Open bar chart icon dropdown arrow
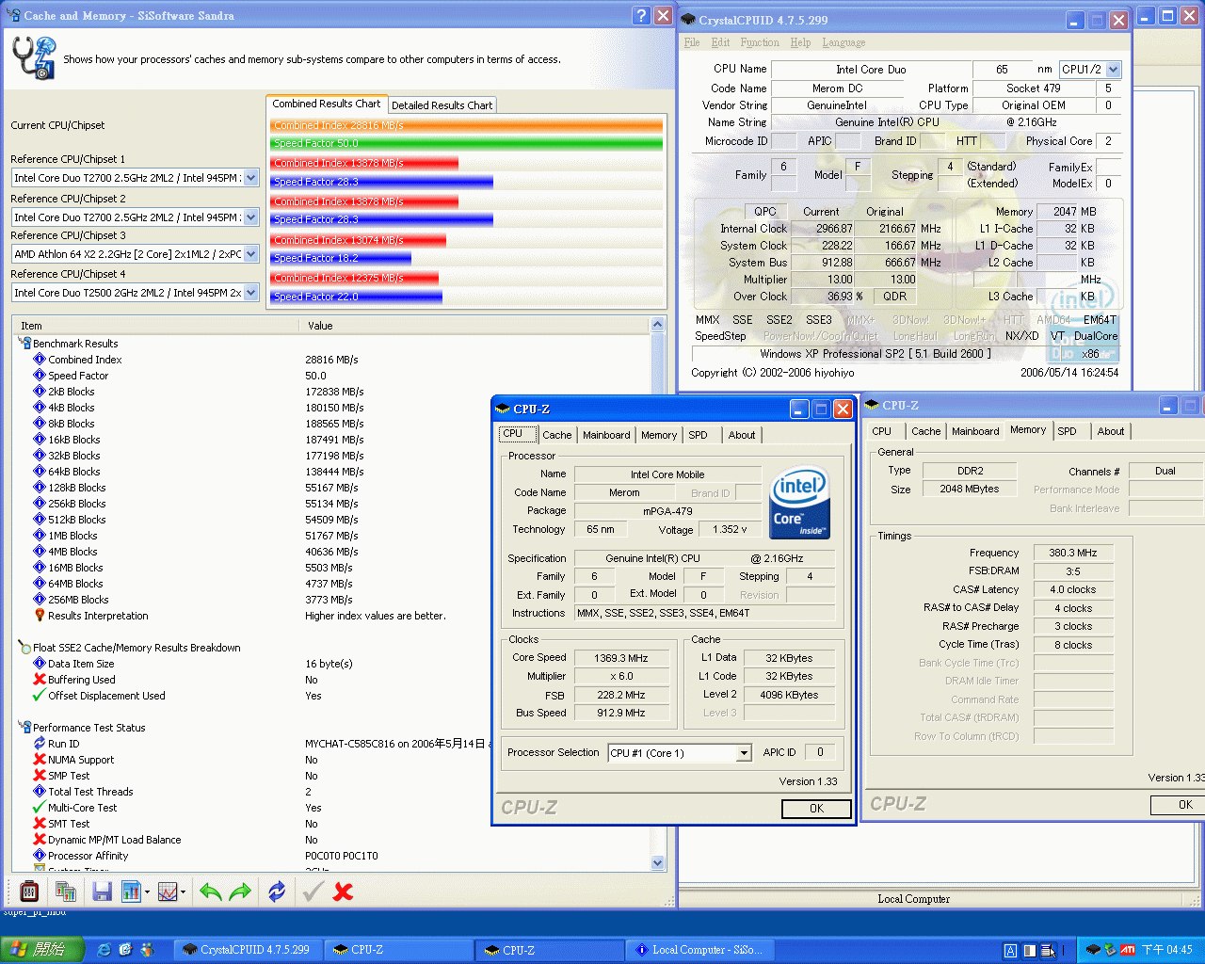The width and height of the screenshot is (1205, 964). pos(148,892)
